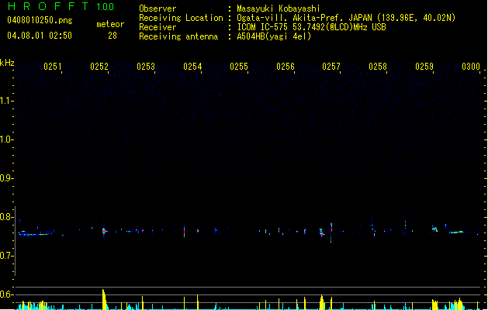Viewport: 488px width, 310px height.
Task: Click the 0300 time axis marker
Action: tap(471, 67)
